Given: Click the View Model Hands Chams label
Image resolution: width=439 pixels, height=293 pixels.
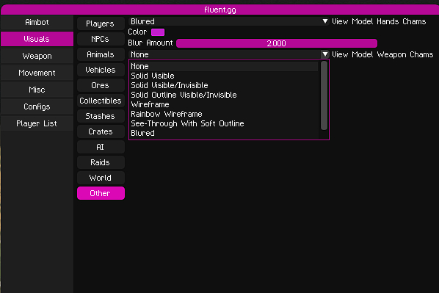Looking at the screenshot, I should point(379,21).
